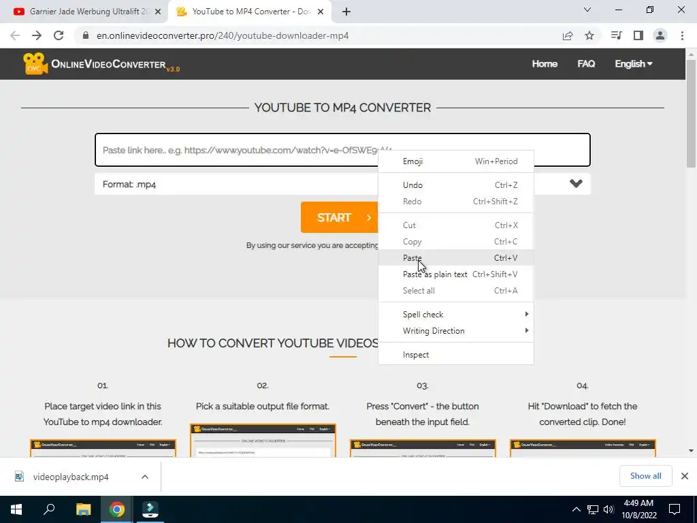Expand the Spell check submenu
Screen dimensions: 697x523
(x=455, y=315)
